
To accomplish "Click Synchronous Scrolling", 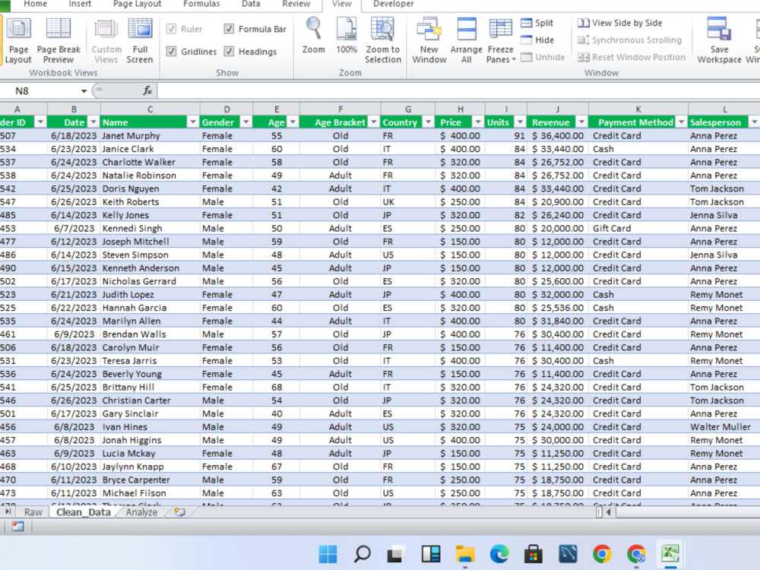I will coord(629,40).
